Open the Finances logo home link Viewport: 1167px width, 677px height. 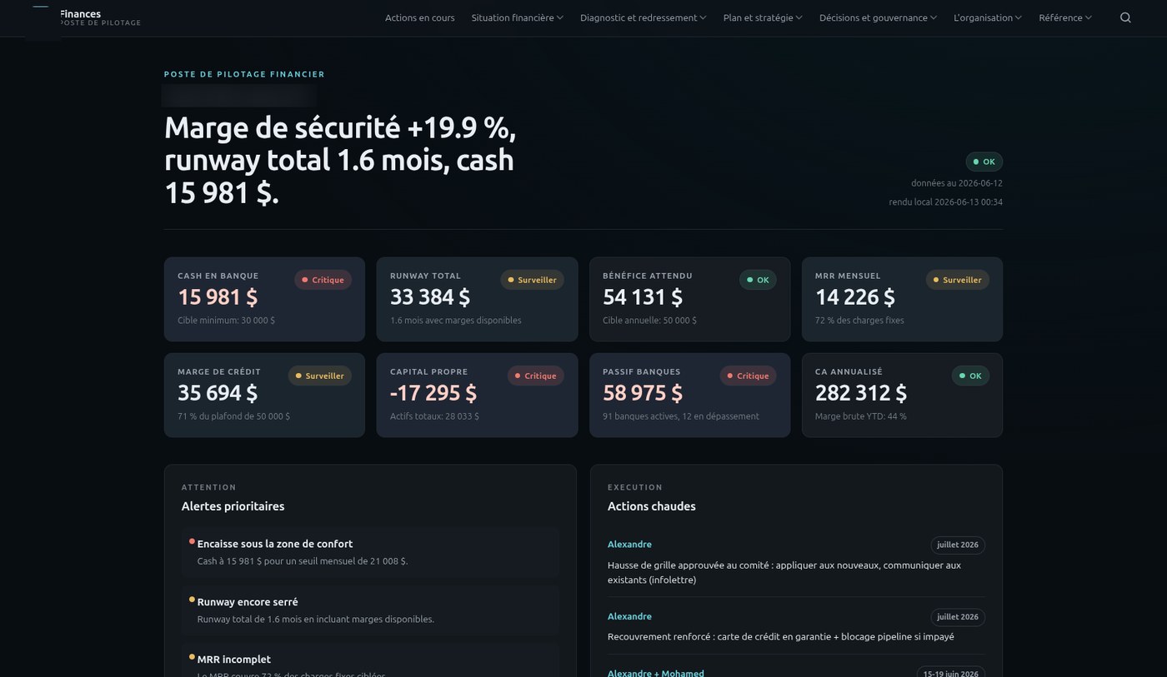tap(83, 17)
